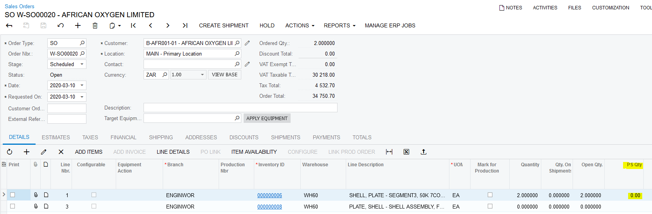Go to the last record
652x214 pixels.
pos(185,25)
